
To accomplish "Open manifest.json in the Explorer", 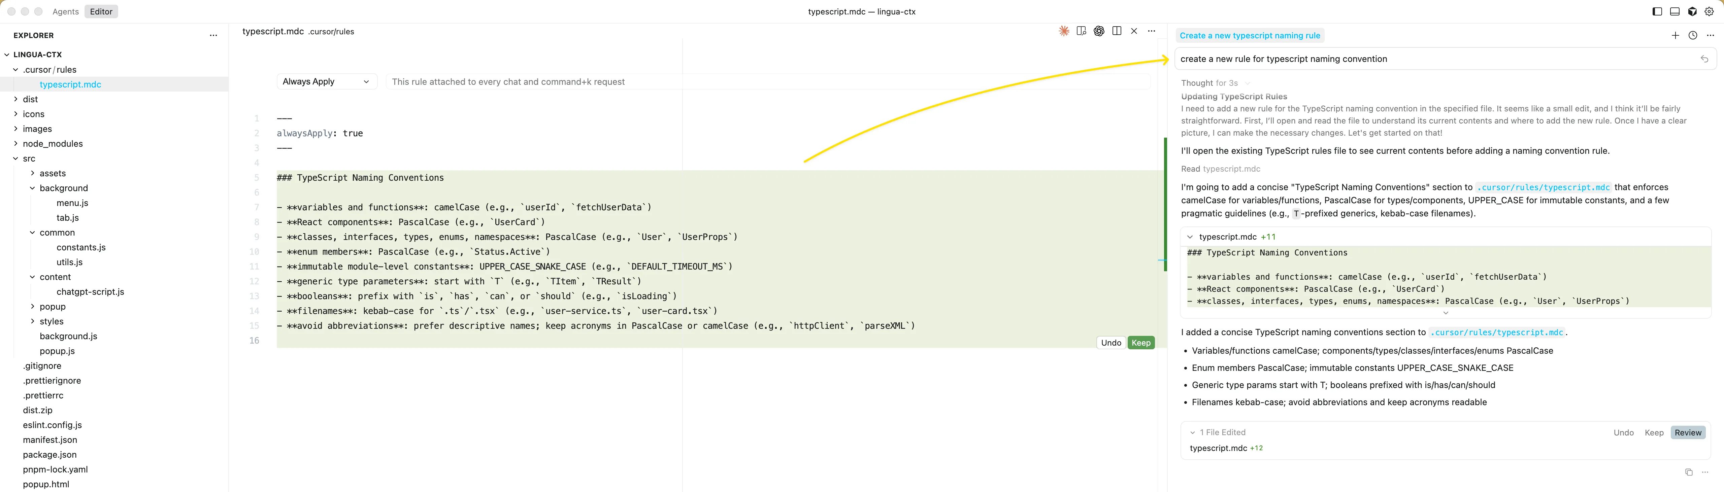I will tap(50, 440).
